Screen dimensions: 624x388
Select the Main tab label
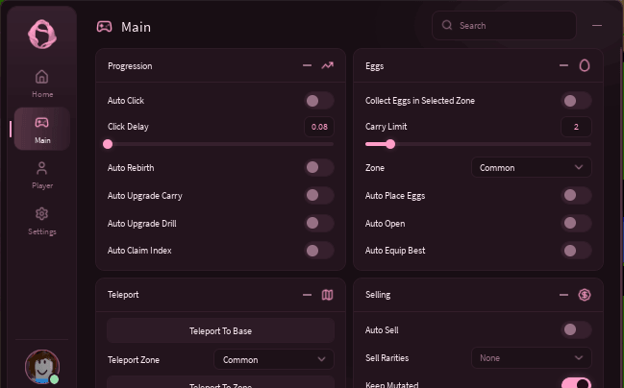42,140
